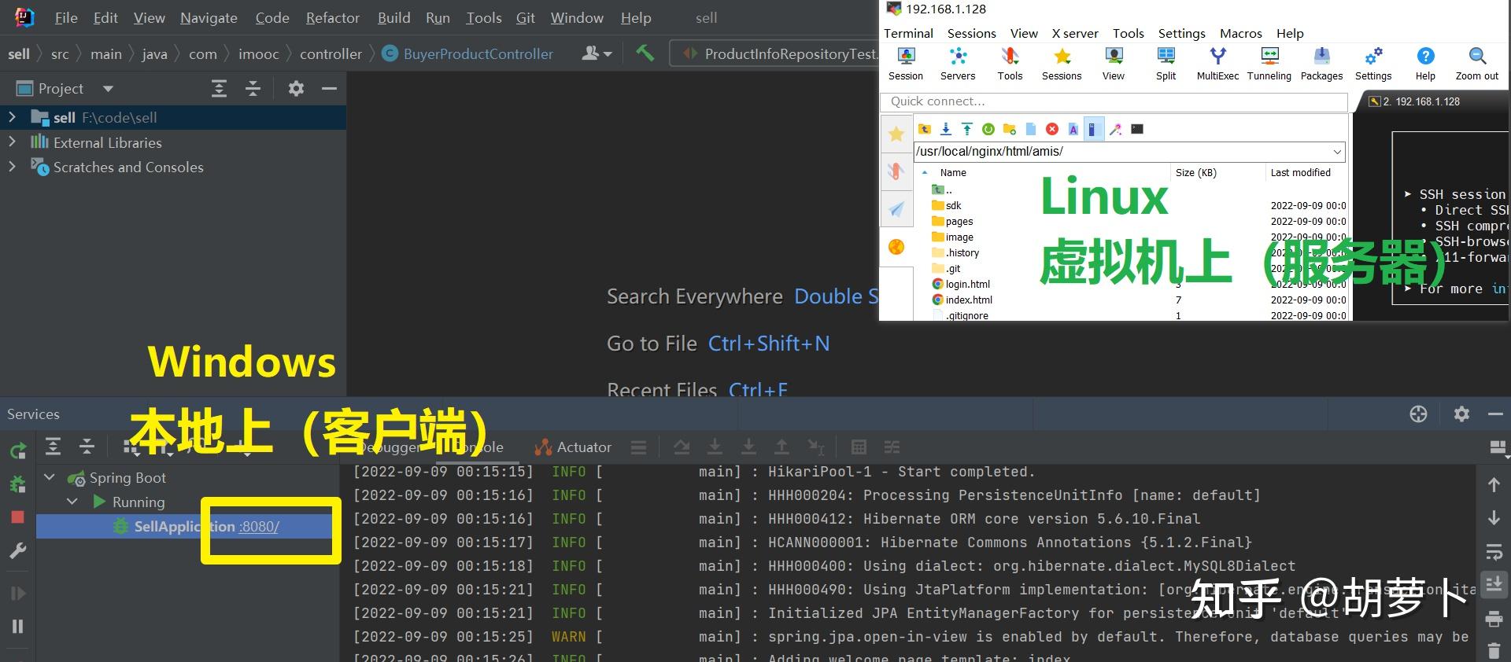The image size is (1511, 662).
Task: Click the MobaXterm Help toolbar icon
Action: pyautogui.click(x=1425, y=64)
